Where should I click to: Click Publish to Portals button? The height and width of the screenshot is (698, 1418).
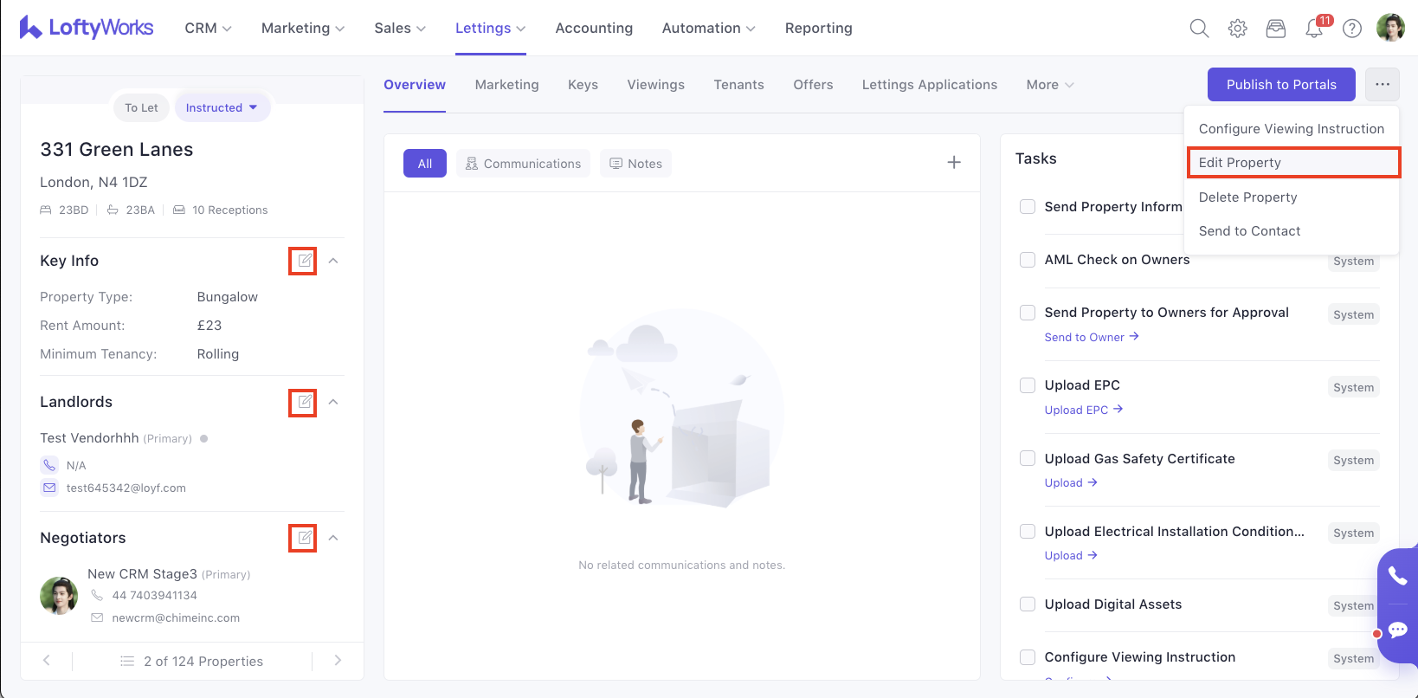pos(1281,85)
